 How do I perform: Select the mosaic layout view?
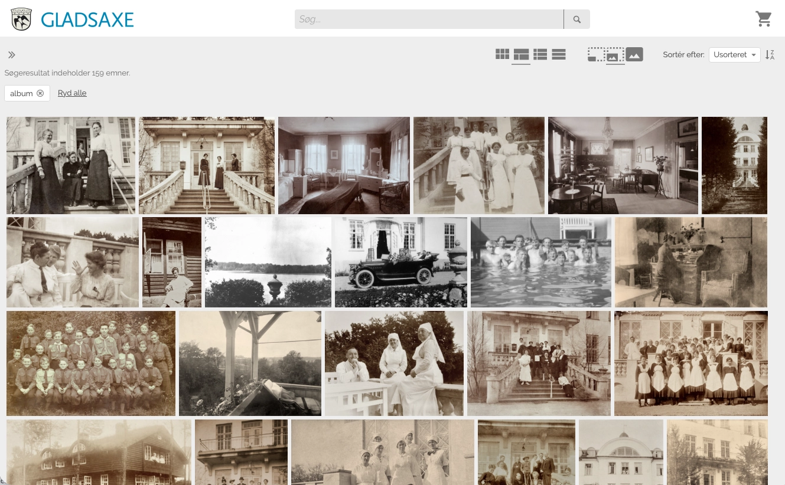click(521, 55)
